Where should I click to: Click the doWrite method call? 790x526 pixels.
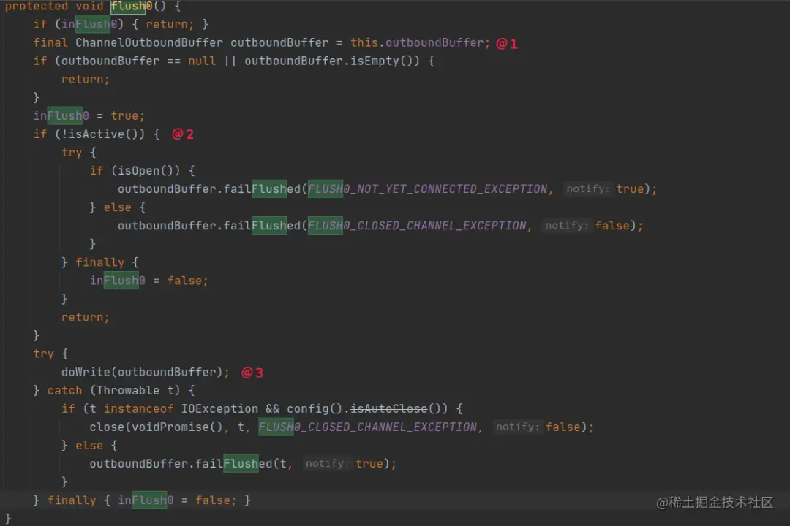[x=86, y=372]
